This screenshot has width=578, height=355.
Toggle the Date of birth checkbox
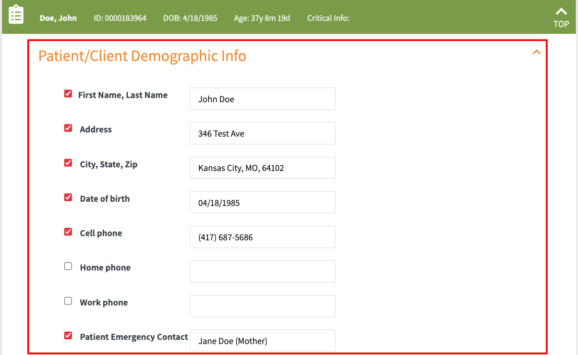pyautogui.click(x=68, y=198)
